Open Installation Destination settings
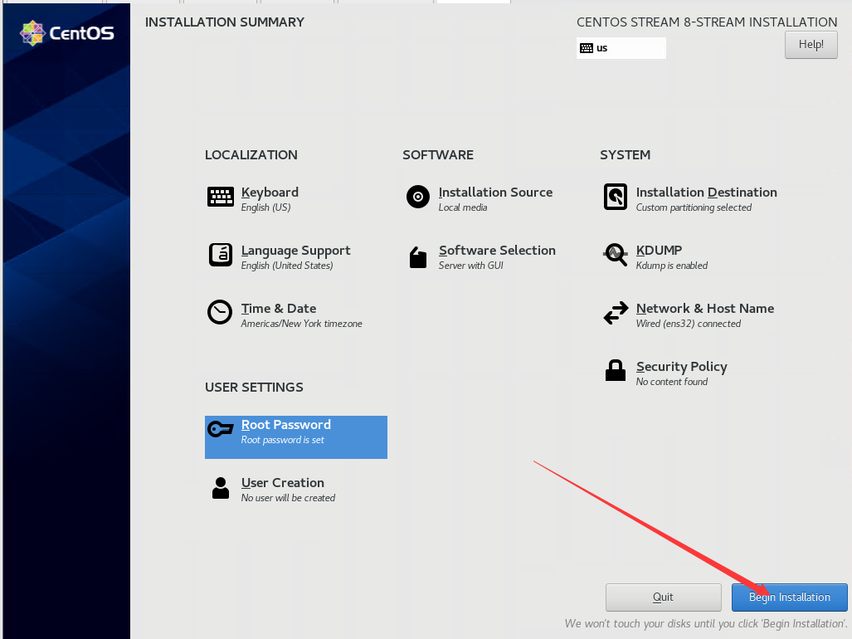Viewport: 852px width, 639px height. tap(706, 193)
